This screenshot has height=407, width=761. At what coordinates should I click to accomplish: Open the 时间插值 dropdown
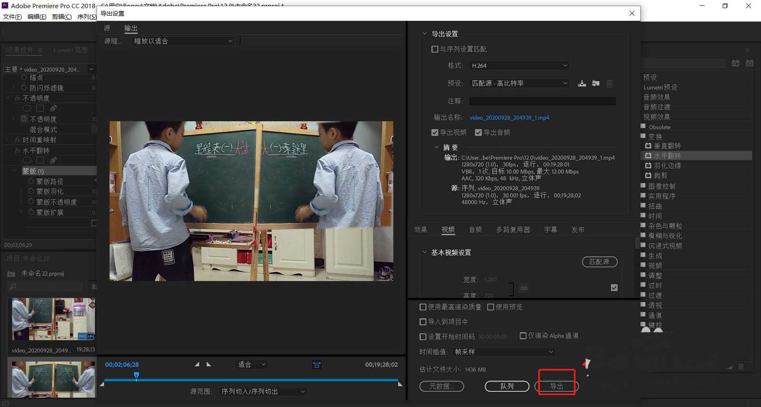point(503,352)
